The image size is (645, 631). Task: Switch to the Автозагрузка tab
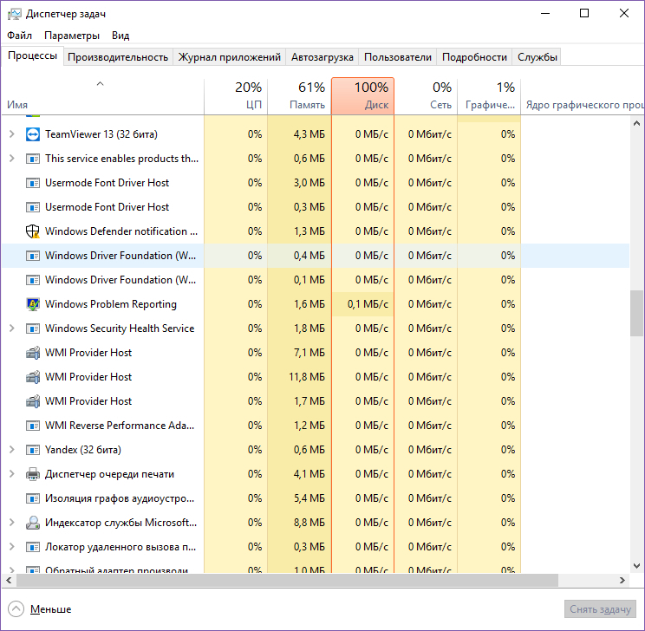point(322,57)
